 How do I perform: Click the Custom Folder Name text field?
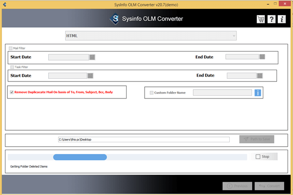tap(222, 93)
